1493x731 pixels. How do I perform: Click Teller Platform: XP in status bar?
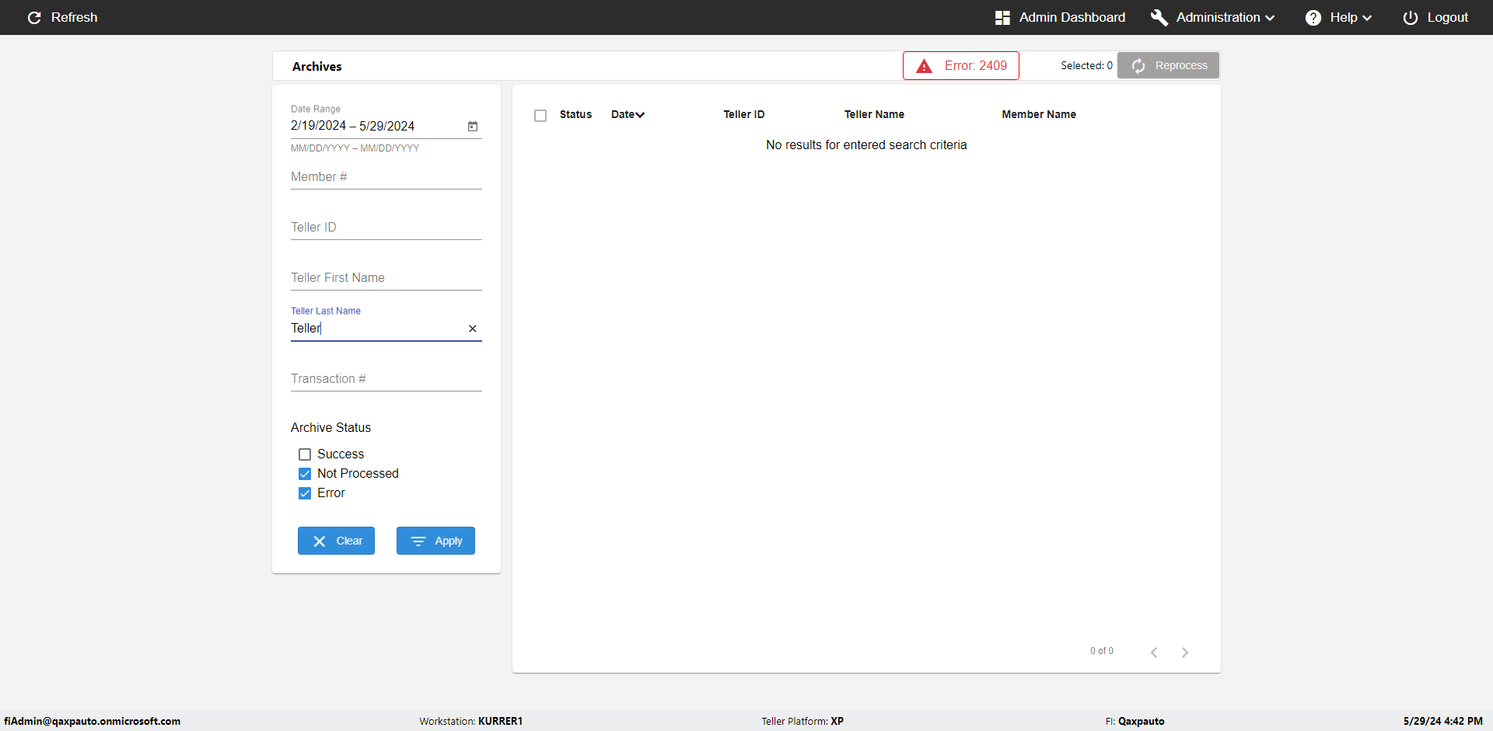point(802,721)
